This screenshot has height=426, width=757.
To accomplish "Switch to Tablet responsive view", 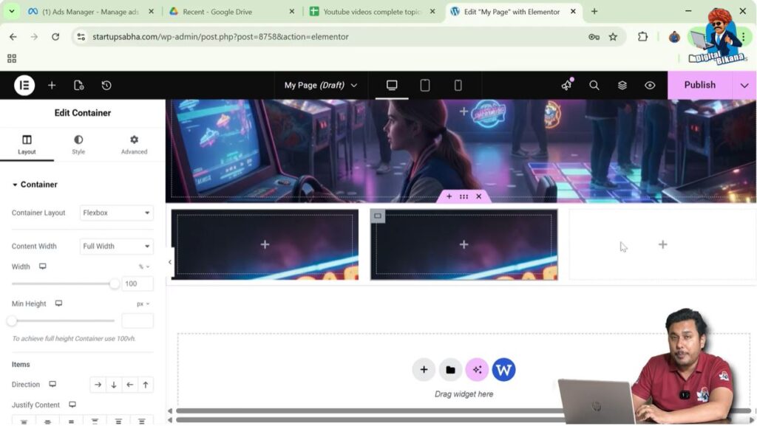I will [x=425, y=86].
